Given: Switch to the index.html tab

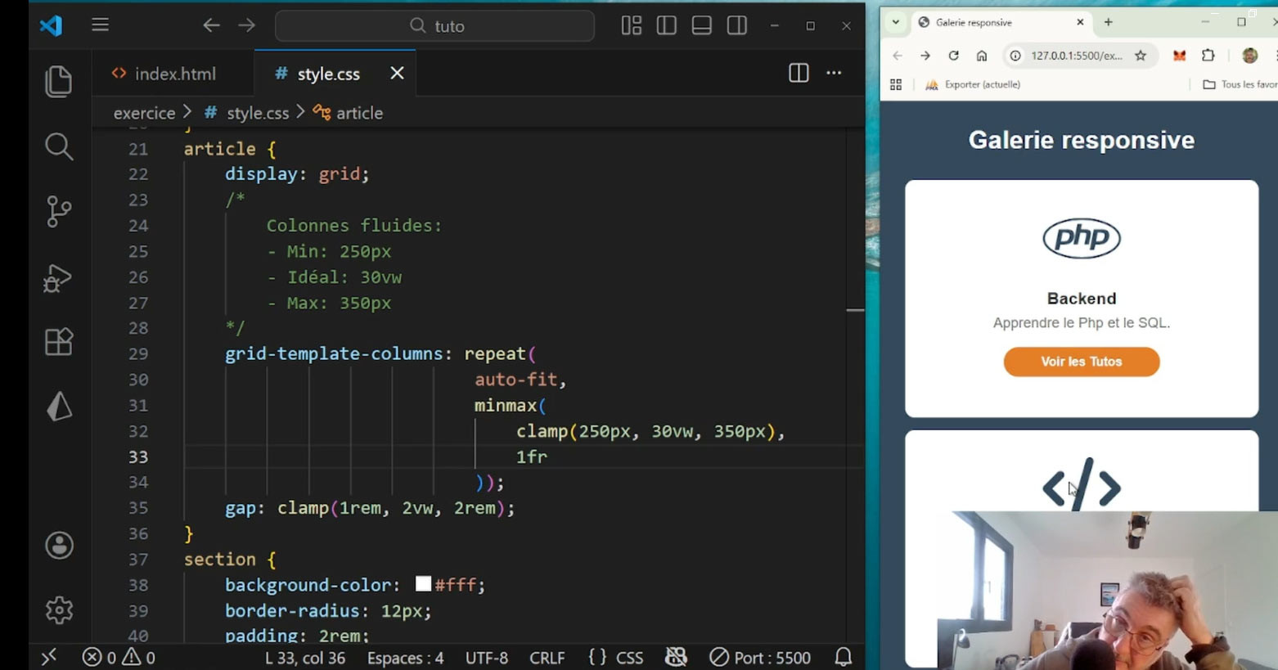Looking at the screenshot, I should [x=174, y=74].
